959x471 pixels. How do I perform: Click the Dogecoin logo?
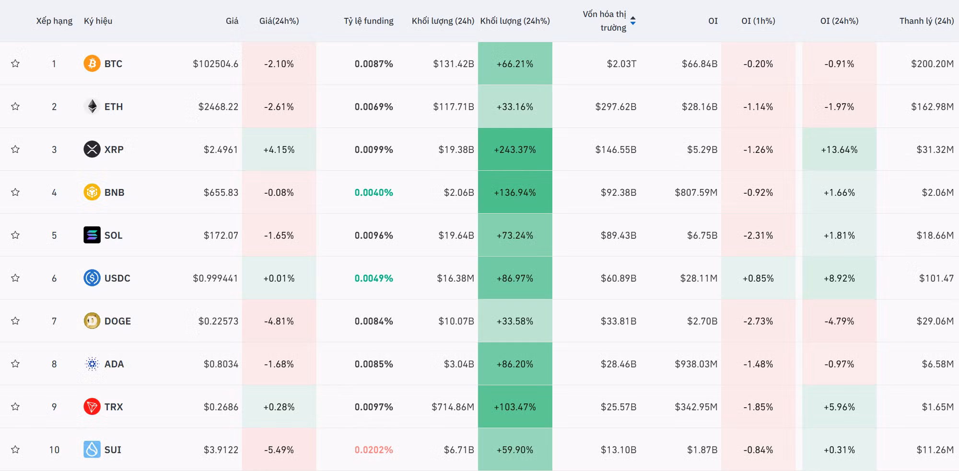(92, 321)
